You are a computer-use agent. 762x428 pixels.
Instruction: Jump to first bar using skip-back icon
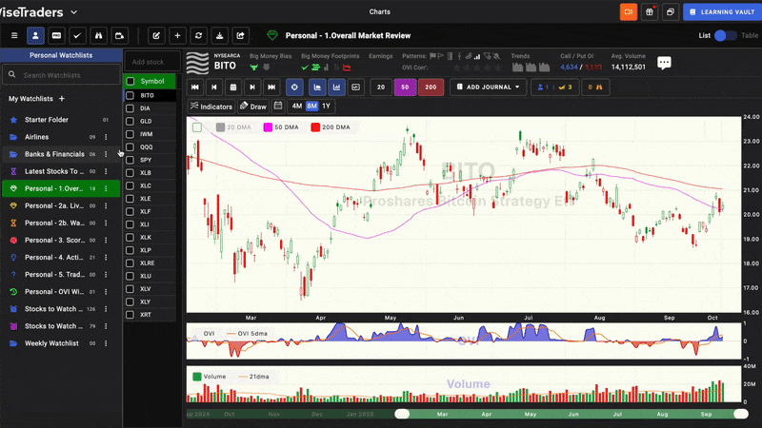194,88
